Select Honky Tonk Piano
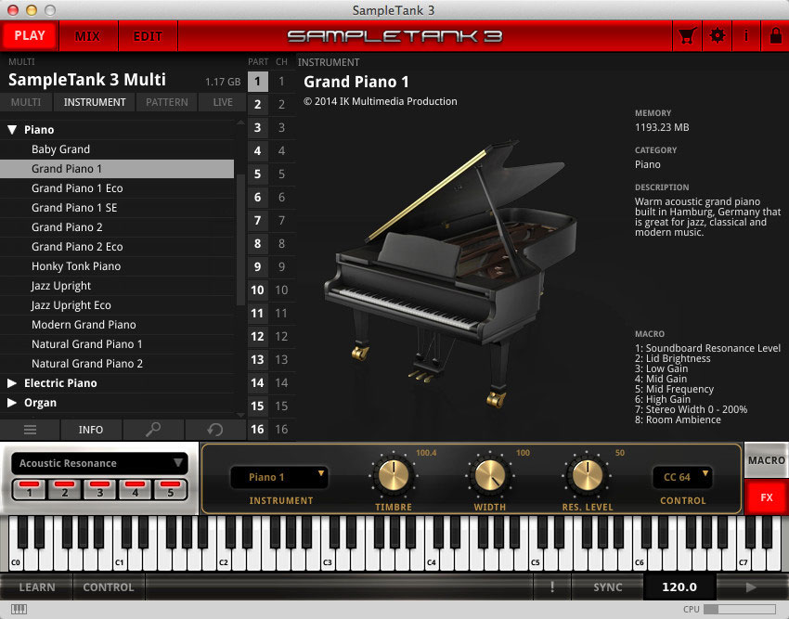 117,266
